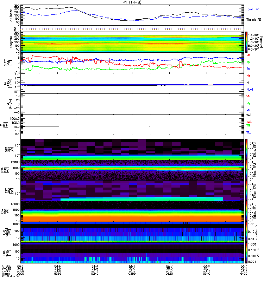Click the blue Bx legend label
The width and height of the screenshot is (264, 281).
coord(248,68)
